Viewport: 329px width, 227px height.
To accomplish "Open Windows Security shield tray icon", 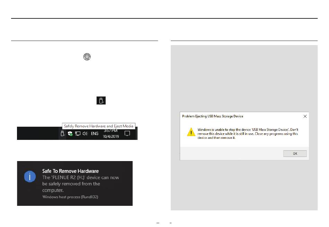I will [x=70, y=134].
